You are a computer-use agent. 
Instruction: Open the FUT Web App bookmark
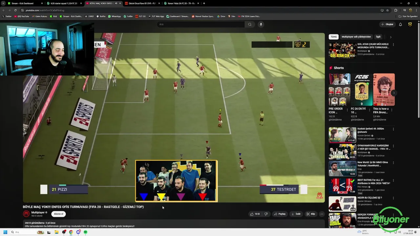coord(156,16)
